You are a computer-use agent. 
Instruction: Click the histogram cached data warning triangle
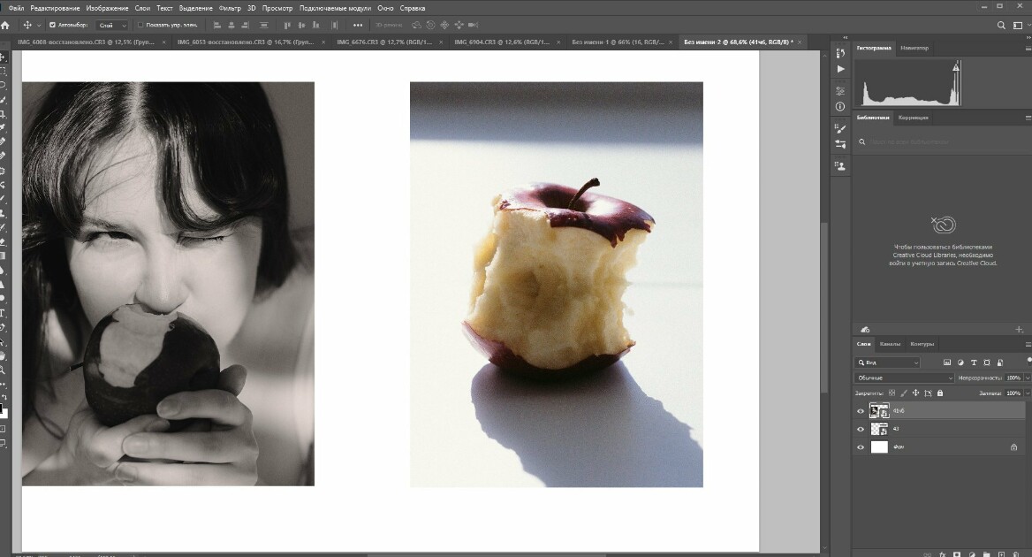[956, 67]
